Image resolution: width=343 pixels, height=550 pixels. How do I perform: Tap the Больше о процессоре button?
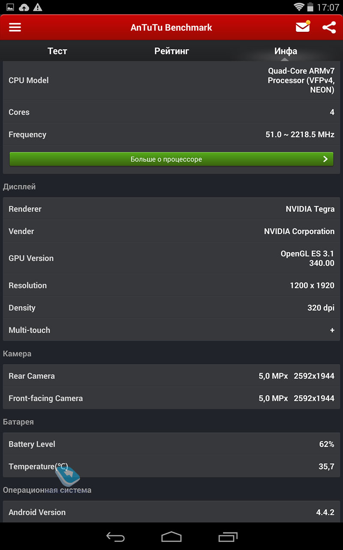(171, 159)
